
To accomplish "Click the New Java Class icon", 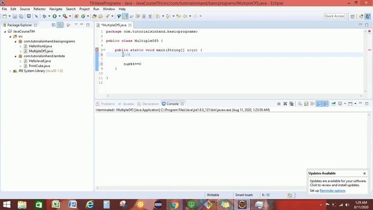I will (83, 16).
